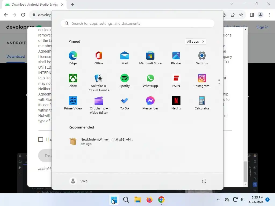Launch the To Do app
Screen dimensions: 275x206
click(125, 103)
